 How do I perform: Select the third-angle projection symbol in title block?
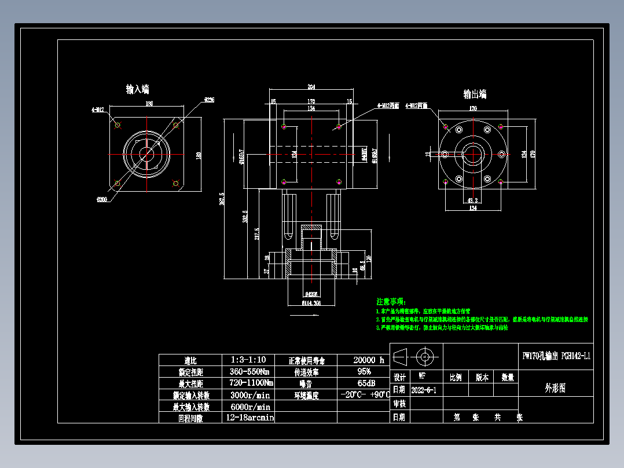401,358
